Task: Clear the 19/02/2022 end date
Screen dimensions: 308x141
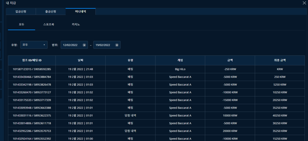Action: (x=117, y=45)
